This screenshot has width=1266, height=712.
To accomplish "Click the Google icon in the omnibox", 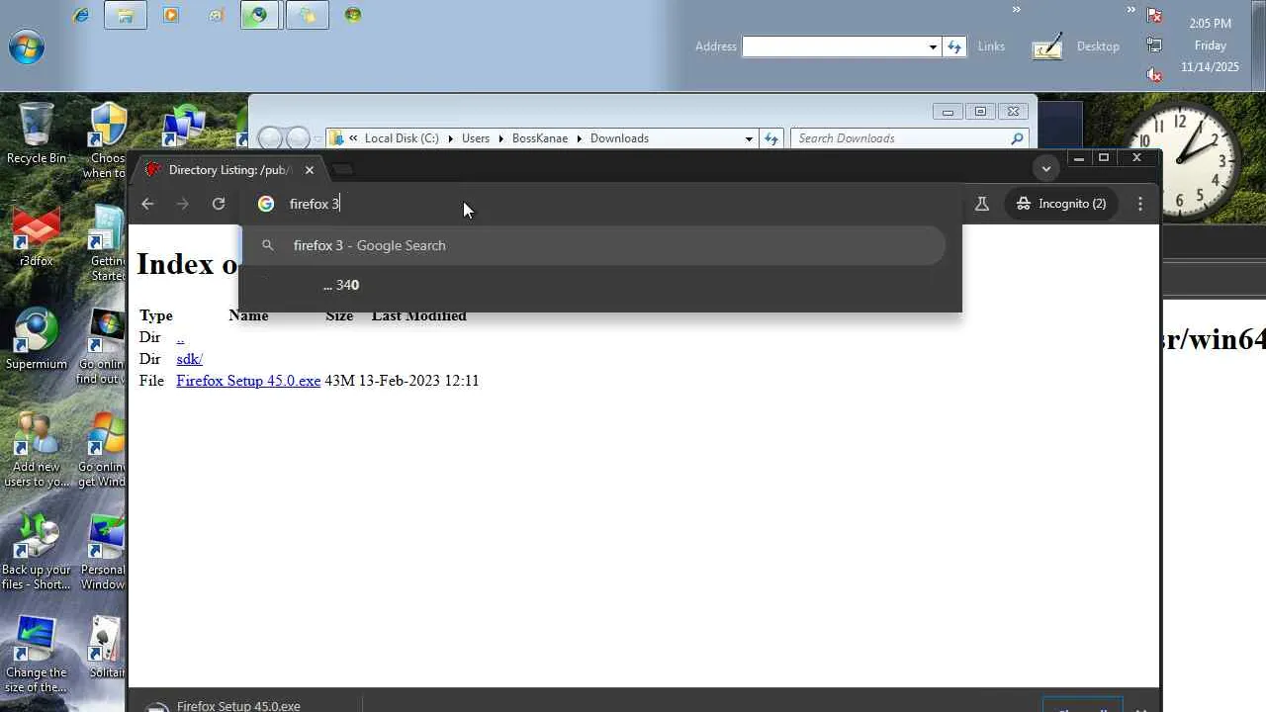I will [x=266, y=204].
